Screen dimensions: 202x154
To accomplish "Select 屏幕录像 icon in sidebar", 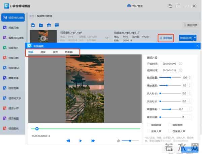I will [x=5, y=78].
